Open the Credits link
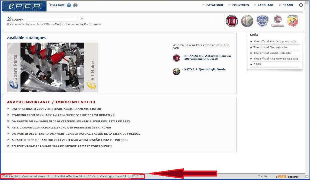 263,177
